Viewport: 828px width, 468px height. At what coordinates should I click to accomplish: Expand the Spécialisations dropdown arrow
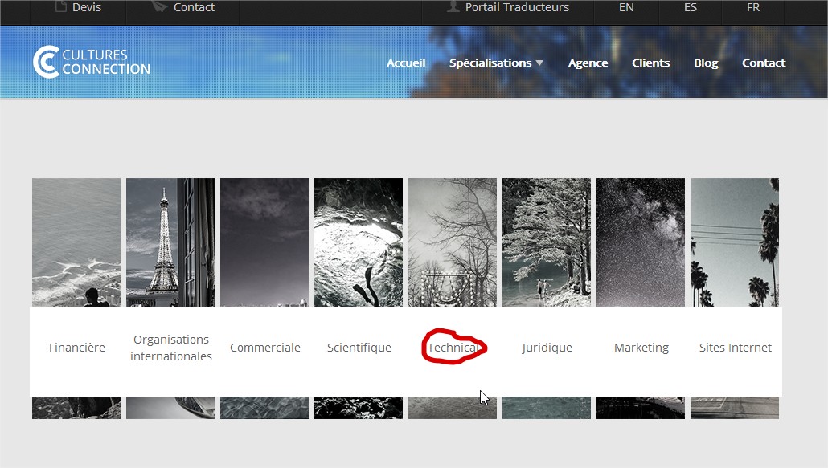pyautogui.click(x=539, y=63)
